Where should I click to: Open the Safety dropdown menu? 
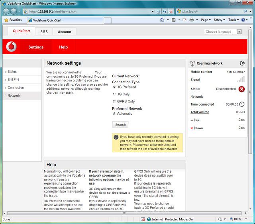pyautogui.click(x=219, y=20)
